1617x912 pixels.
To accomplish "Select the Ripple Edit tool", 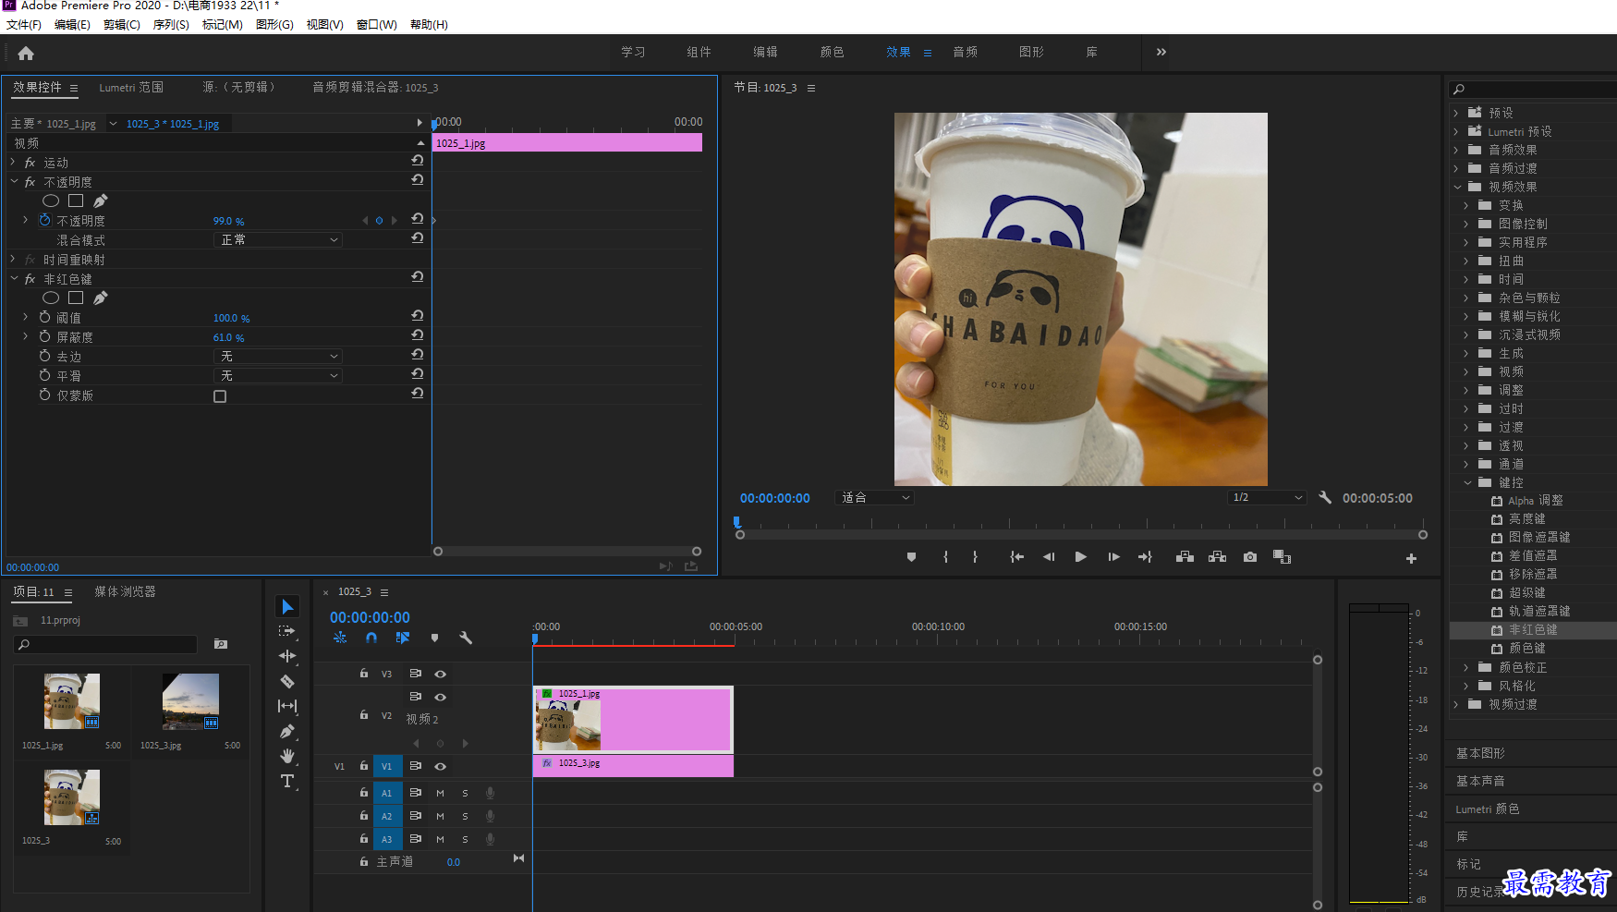I will pos(287,656).
